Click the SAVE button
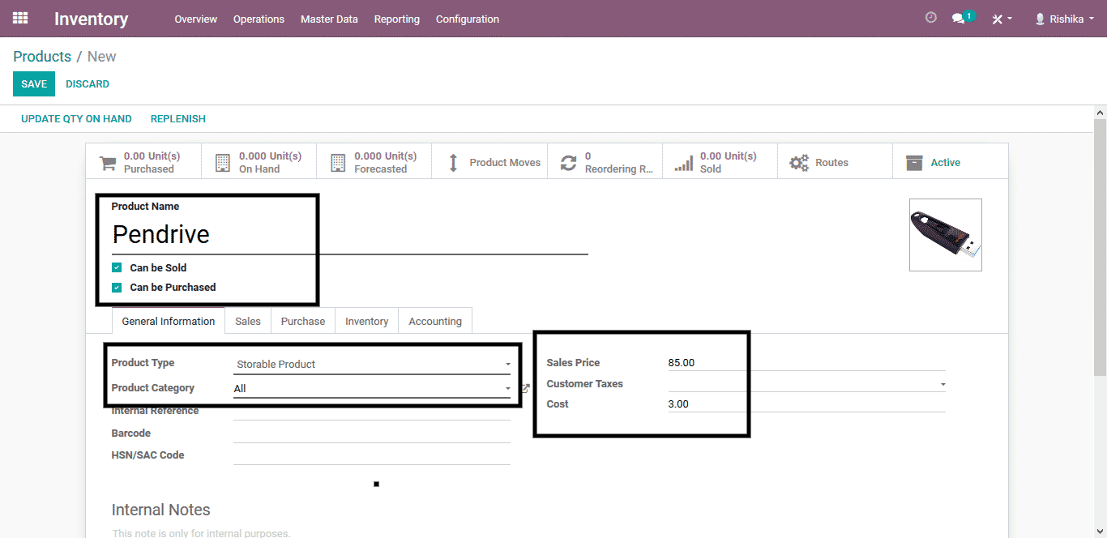 pos(34,84)
